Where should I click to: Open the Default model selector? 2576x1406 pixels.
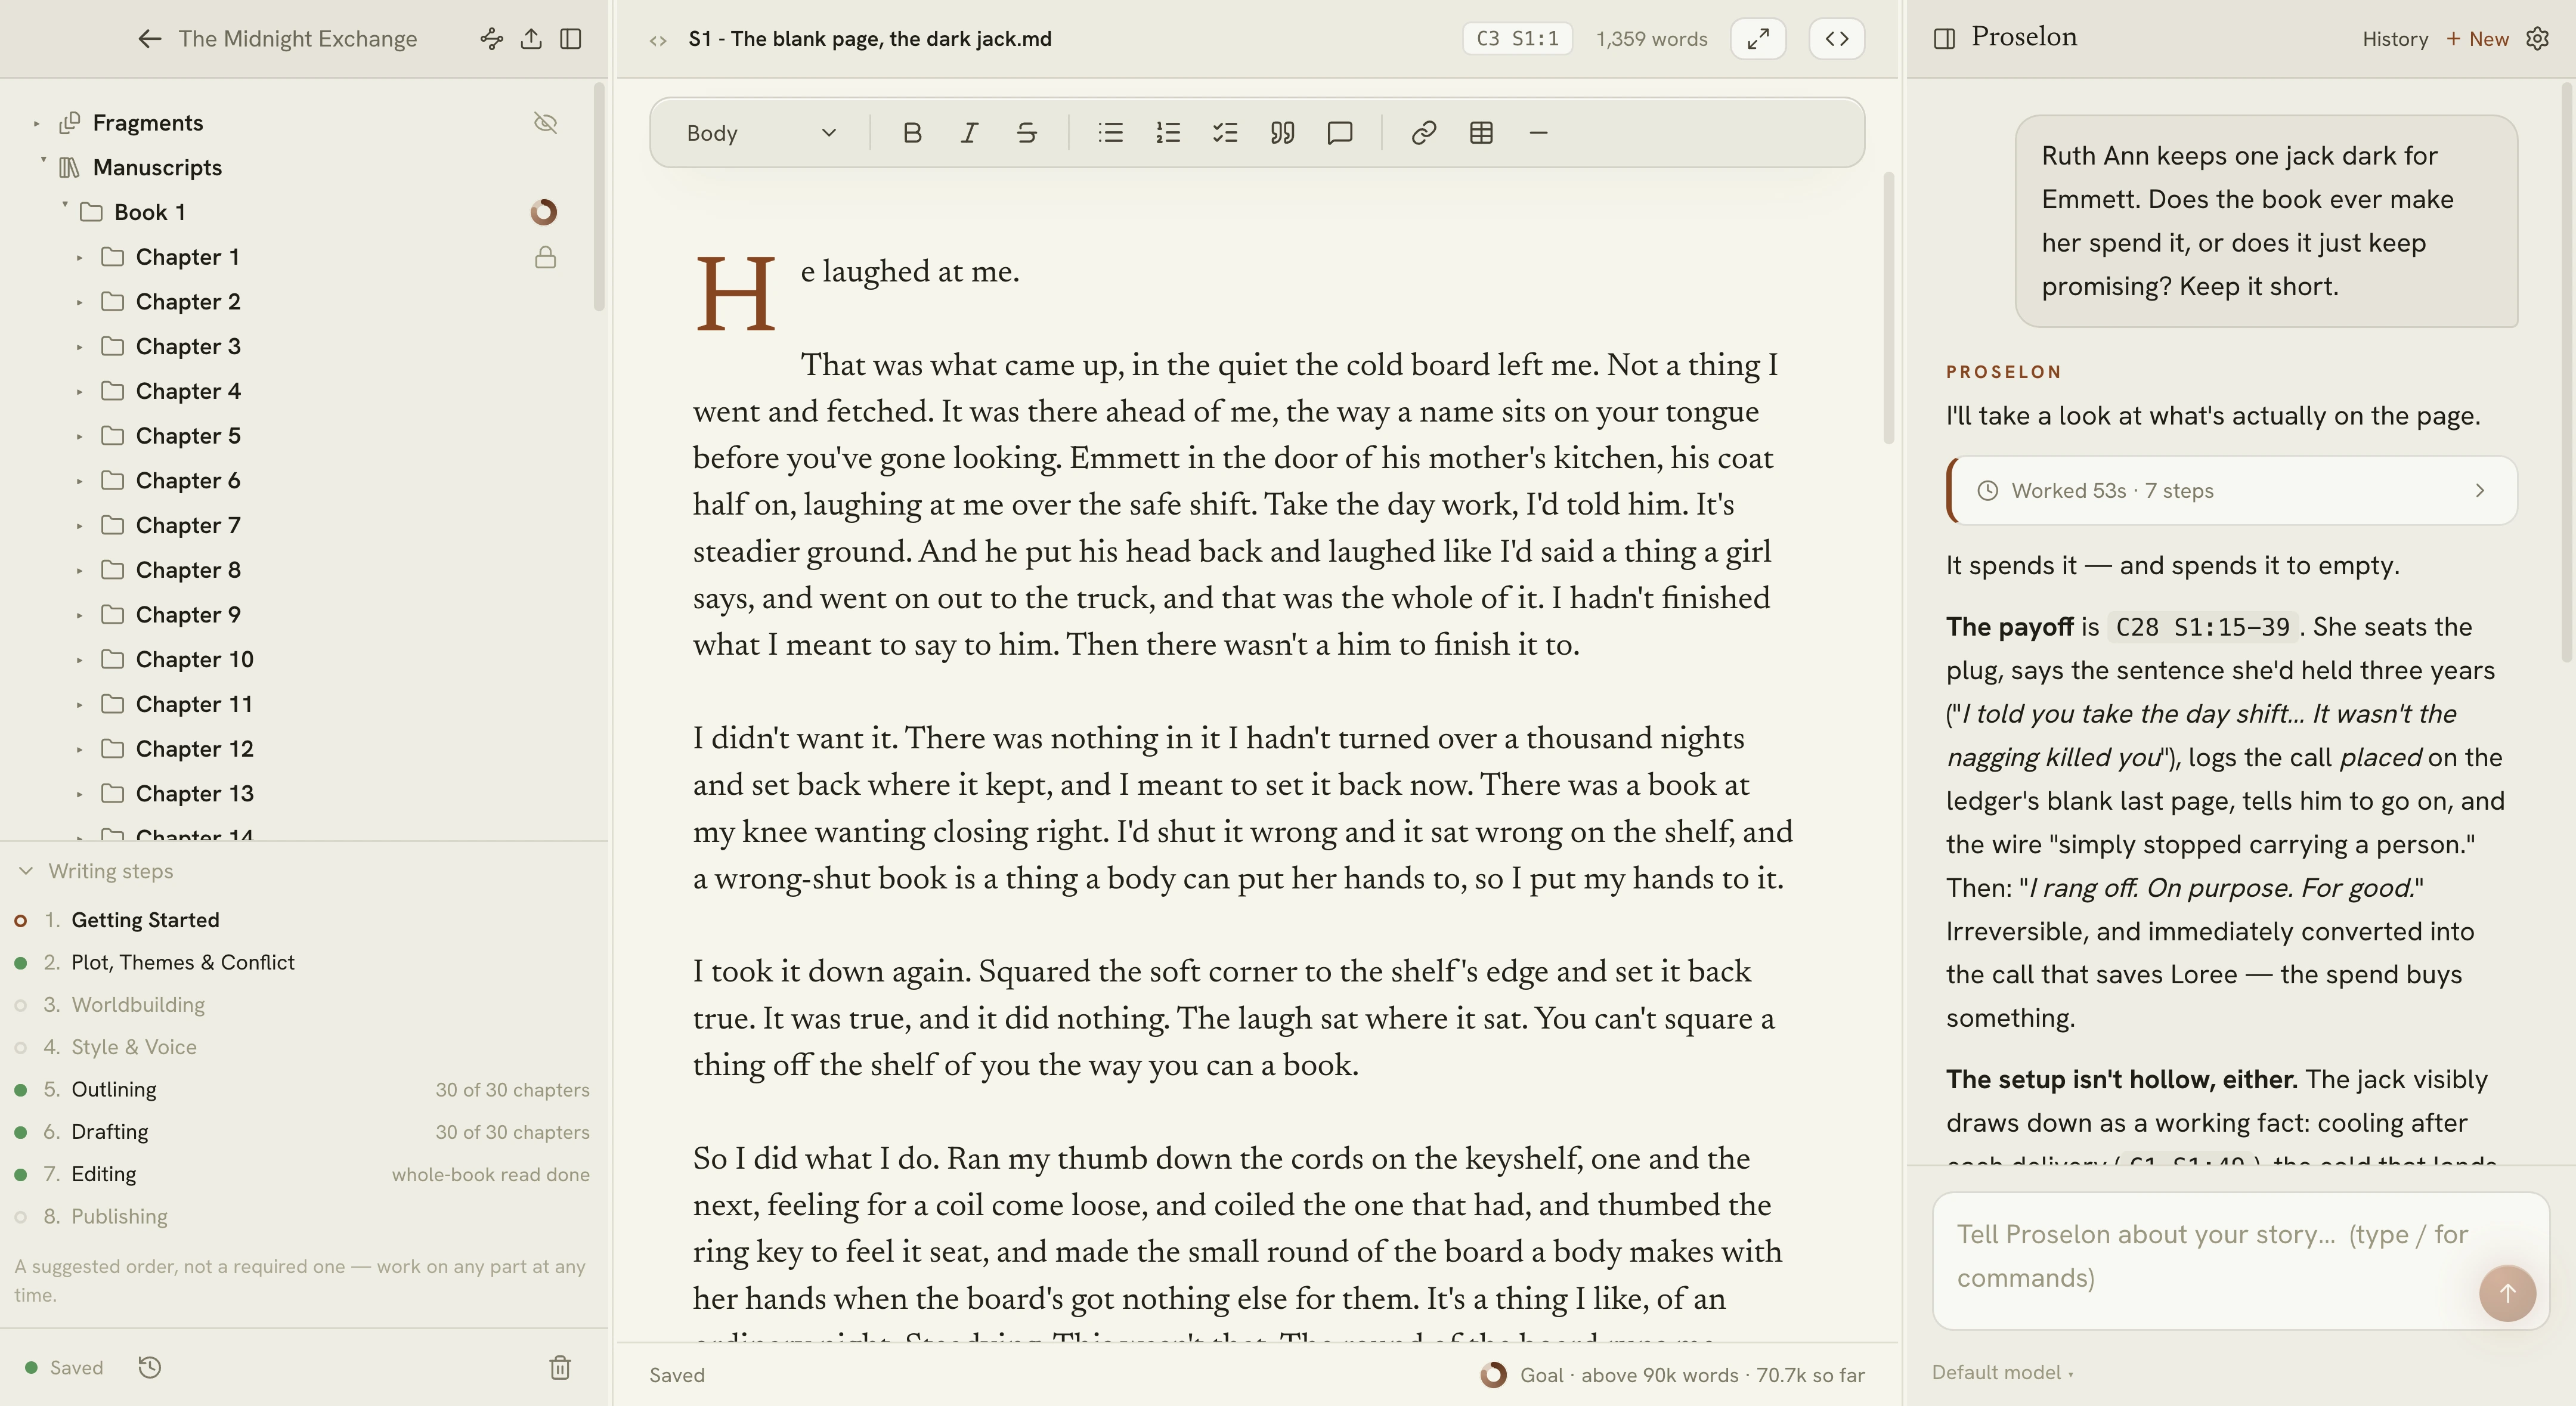pyautogui.click(x=2002, y=1372)
